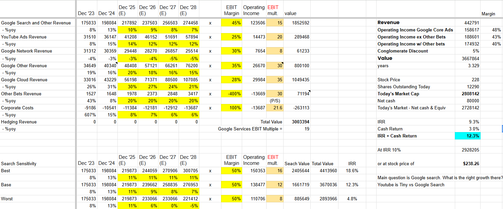
Task: Click the Shares Outstanding Today value 12290
Action: click(x=468, y=87)
